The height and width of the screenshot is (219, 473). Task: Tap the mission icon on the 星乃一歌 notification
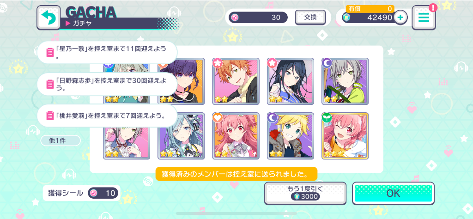tap(50, 53)
